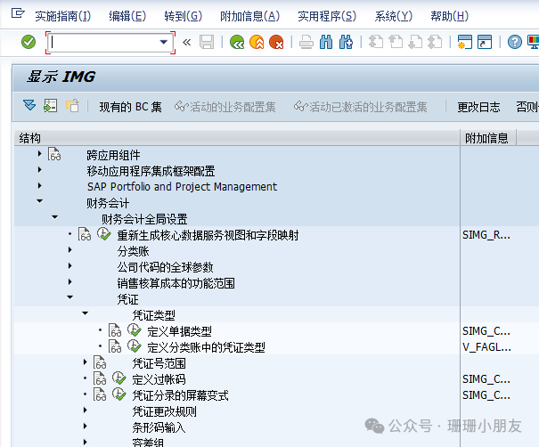Open the Help question mark icon
The image size is (539, 447).
[515, 42]
